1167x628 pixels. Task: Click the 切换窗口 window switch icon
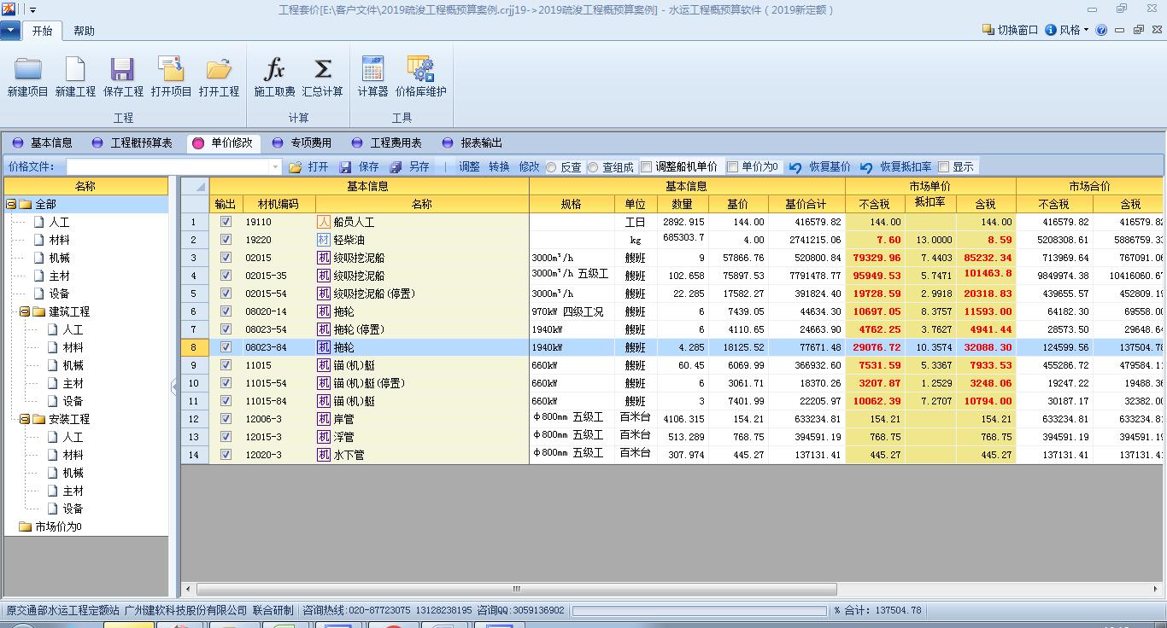pos(988,30)
